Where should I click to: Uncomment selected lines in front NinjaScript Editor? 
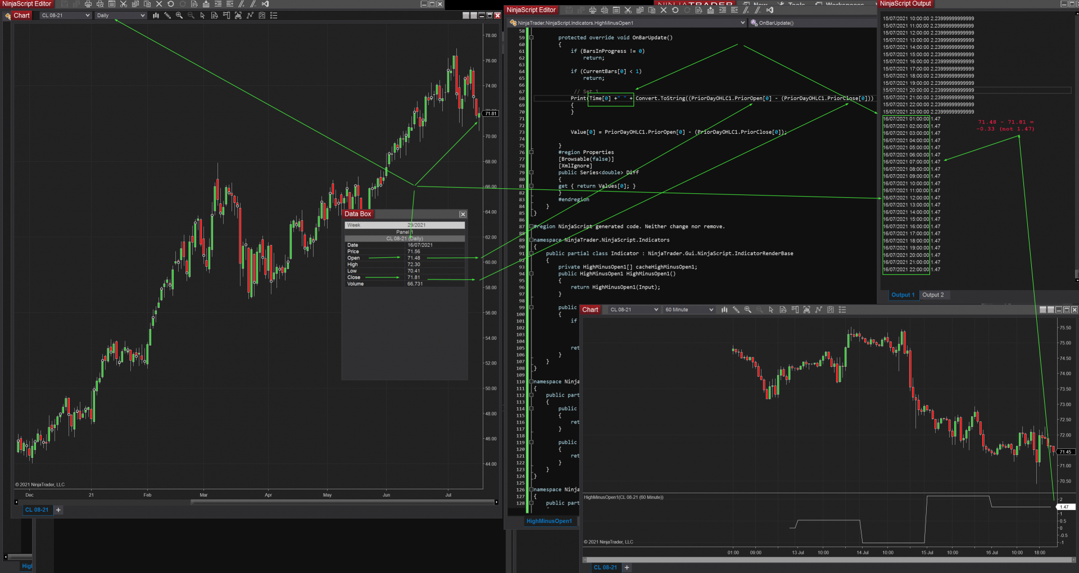click(758, 10)
